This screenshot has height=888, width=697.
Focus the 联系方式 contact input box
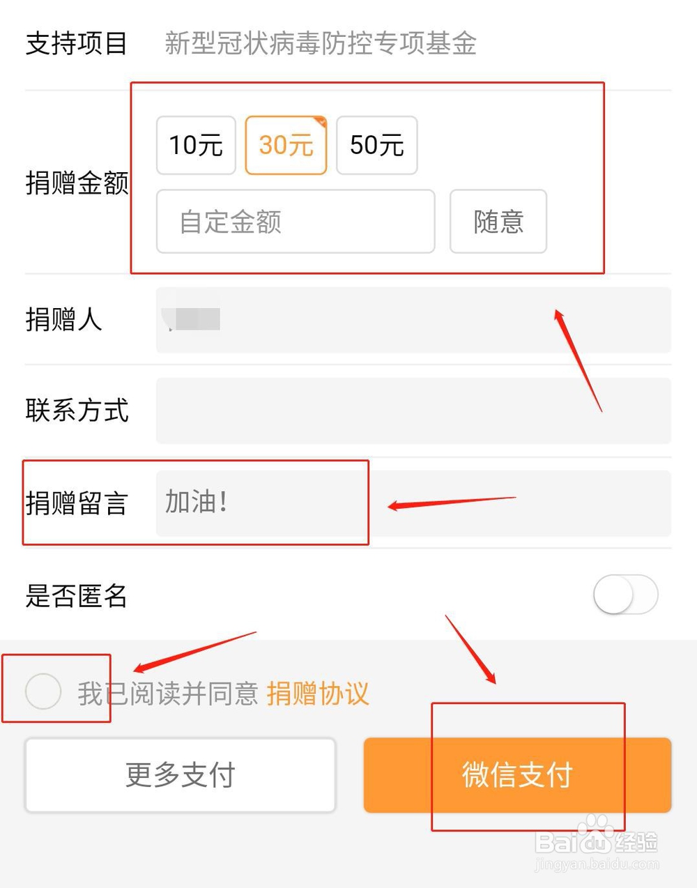pyautogui.click(x=413, y=411)
